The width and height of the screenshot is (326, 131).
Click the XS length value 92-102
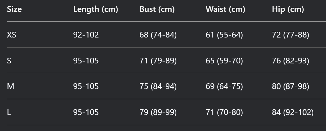coord(86,35)
